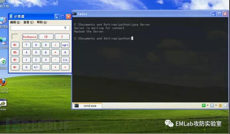Open the Firefox desktop shortcut icon
Image resolution: width=230 pixels, height=134 pixels.
(3, 82)
